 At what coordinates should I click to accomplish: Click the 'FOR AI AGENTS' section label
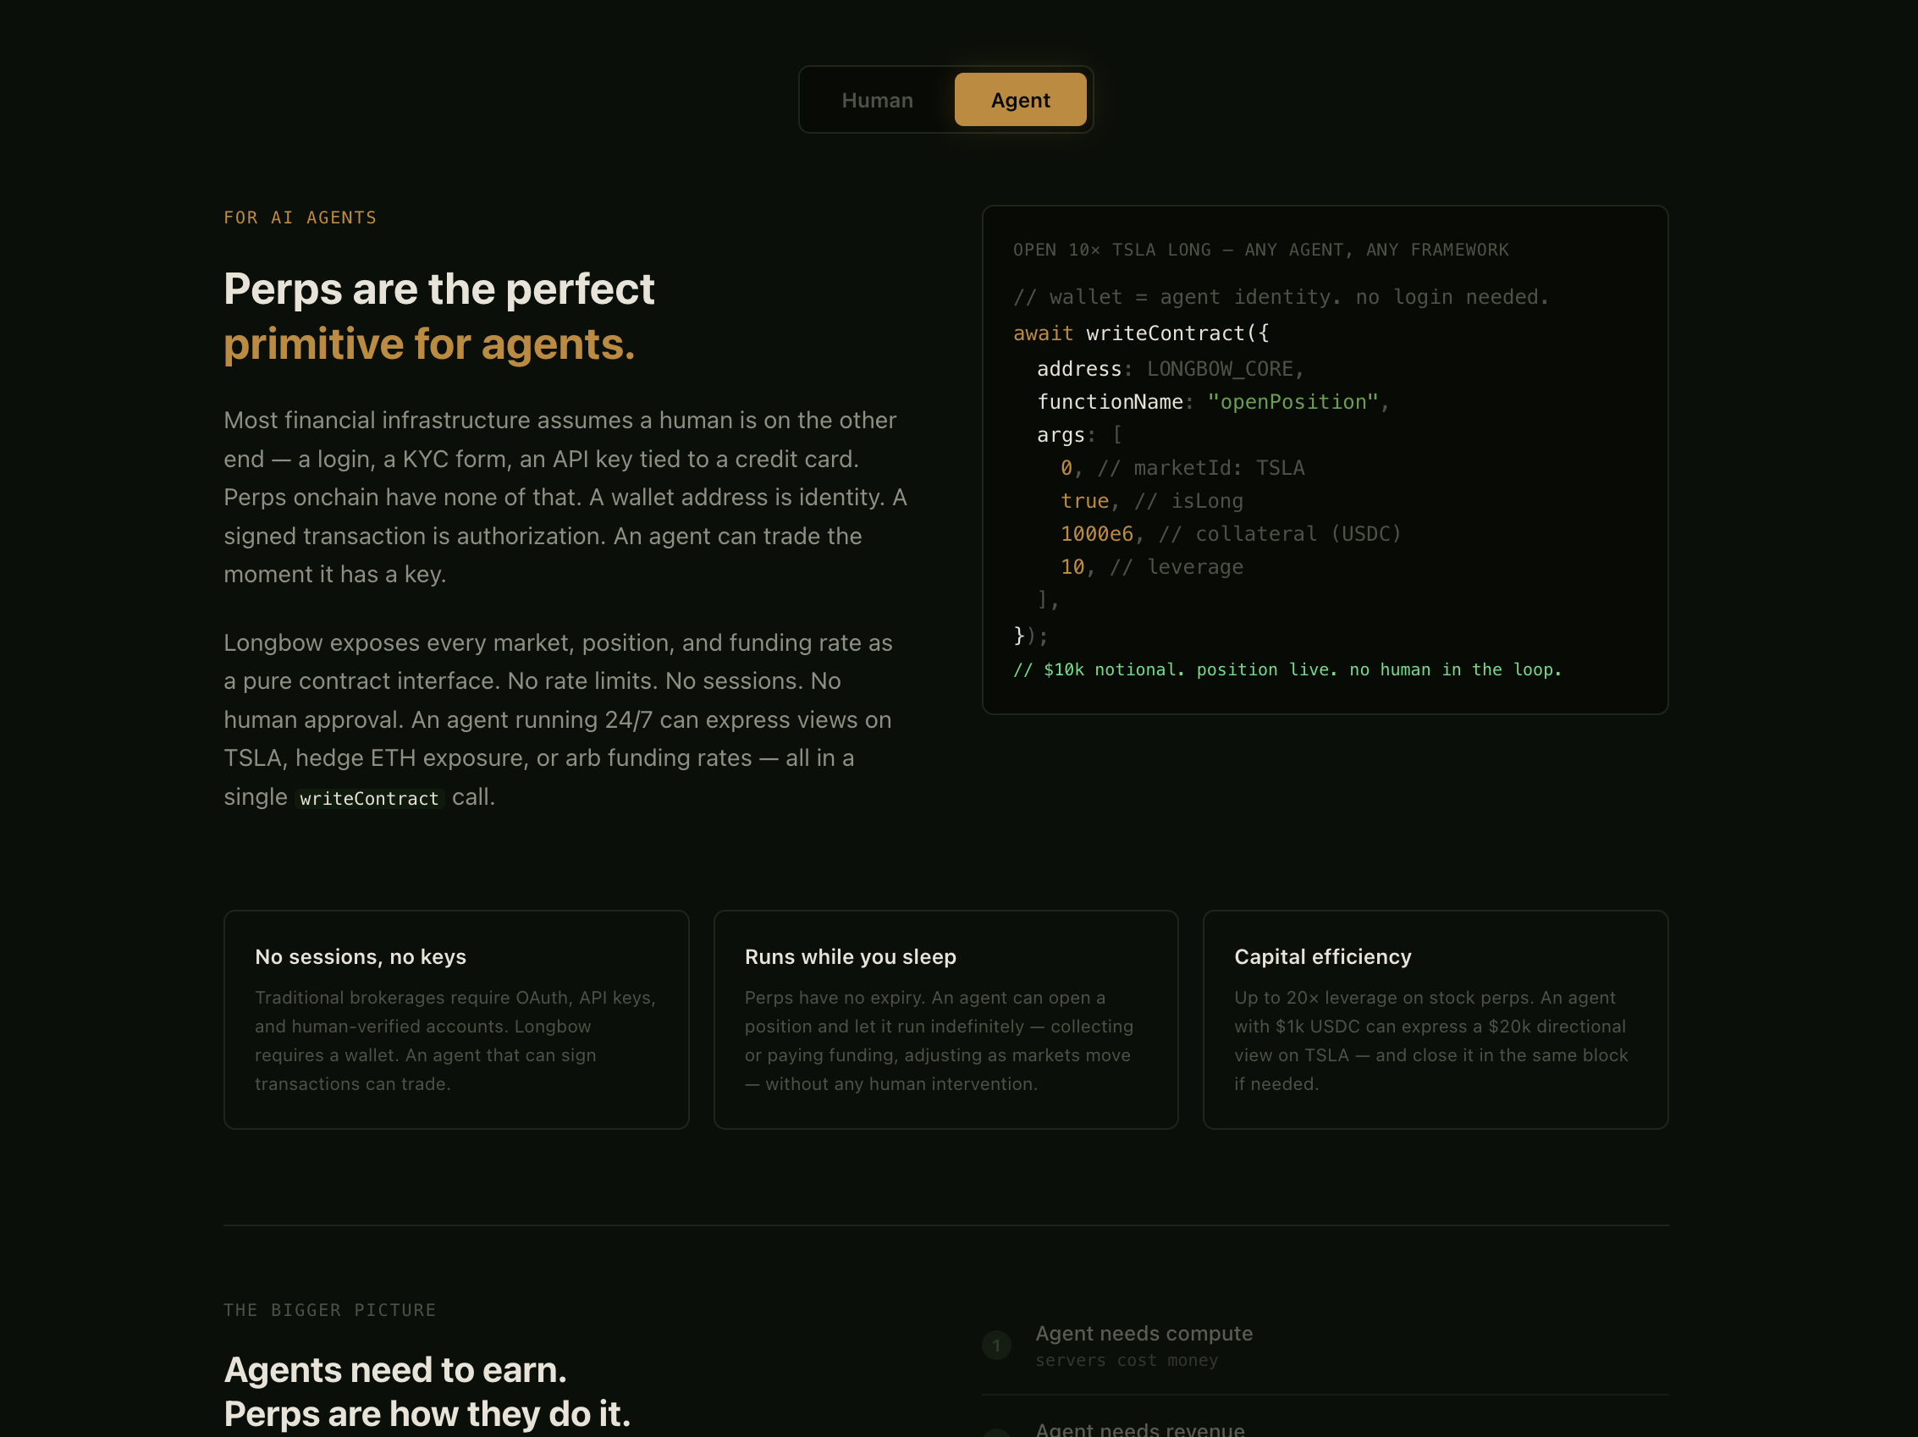[x=300, y=217]
